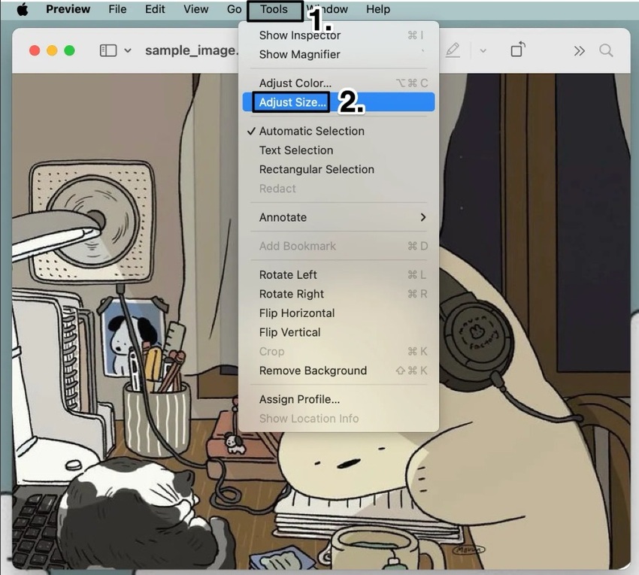Choose Rectangular Selection mode
Viewport: 639px width, 575px height.
click(338, 170)
